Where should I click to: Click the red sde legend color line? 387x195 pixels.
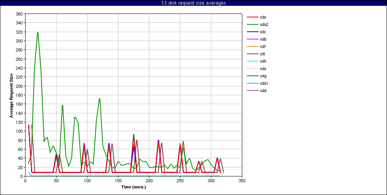pyautogui.click(x=252, y=17)
